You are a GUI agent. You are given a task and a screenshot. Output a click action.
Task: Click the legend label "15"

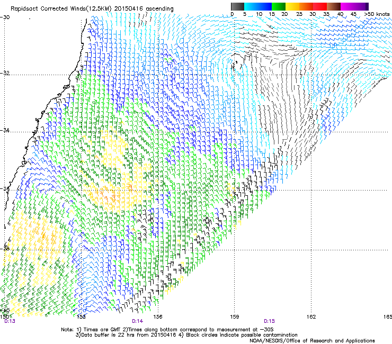click(272, 14)
